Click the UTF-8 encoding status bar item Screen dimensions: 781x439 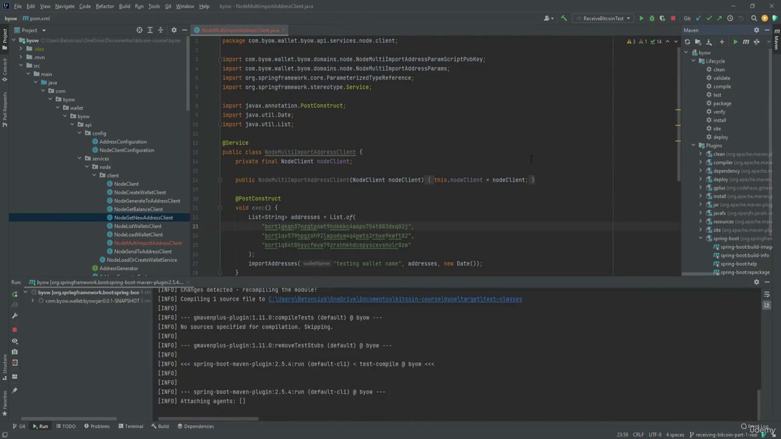coord(655,435)
